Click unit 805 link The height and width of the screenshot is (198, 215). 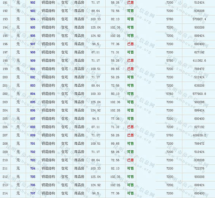tap(33, 102)
